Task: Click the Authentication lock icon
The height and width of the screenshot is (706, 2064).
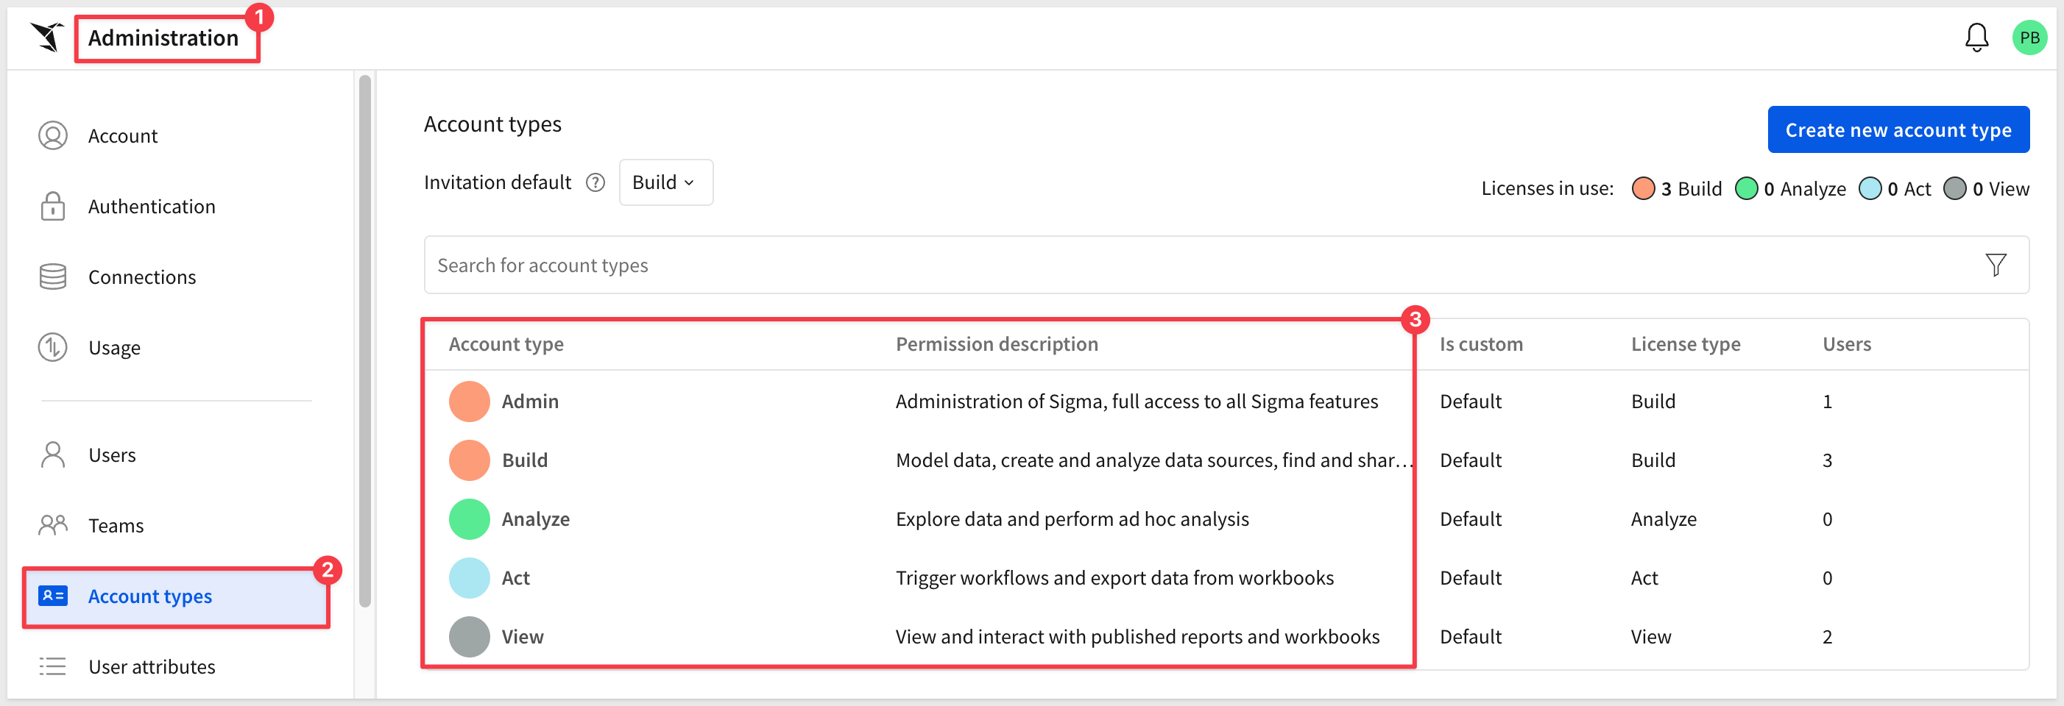Action: pos(53,207)
